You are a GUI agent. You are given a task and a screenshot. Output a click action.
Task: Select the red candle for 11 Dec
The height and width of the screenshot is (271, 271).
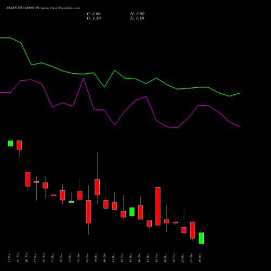tap(114, 206)
